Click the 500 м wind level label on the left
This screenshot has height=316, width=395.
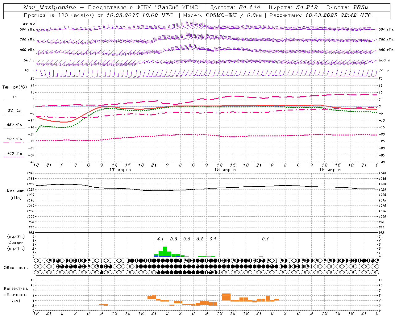click(x=29, y=60)
